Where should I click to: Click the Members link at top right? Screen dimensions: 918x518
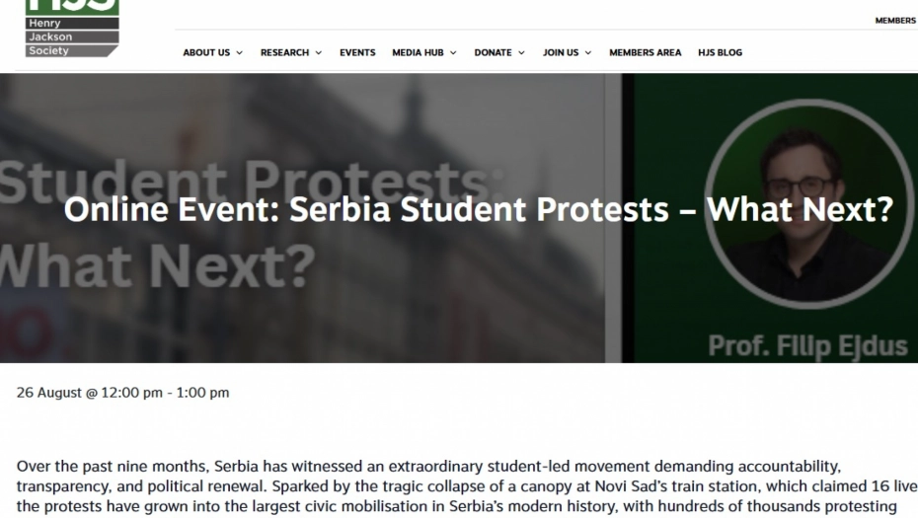pyautogui.click(x=895, y=21)
